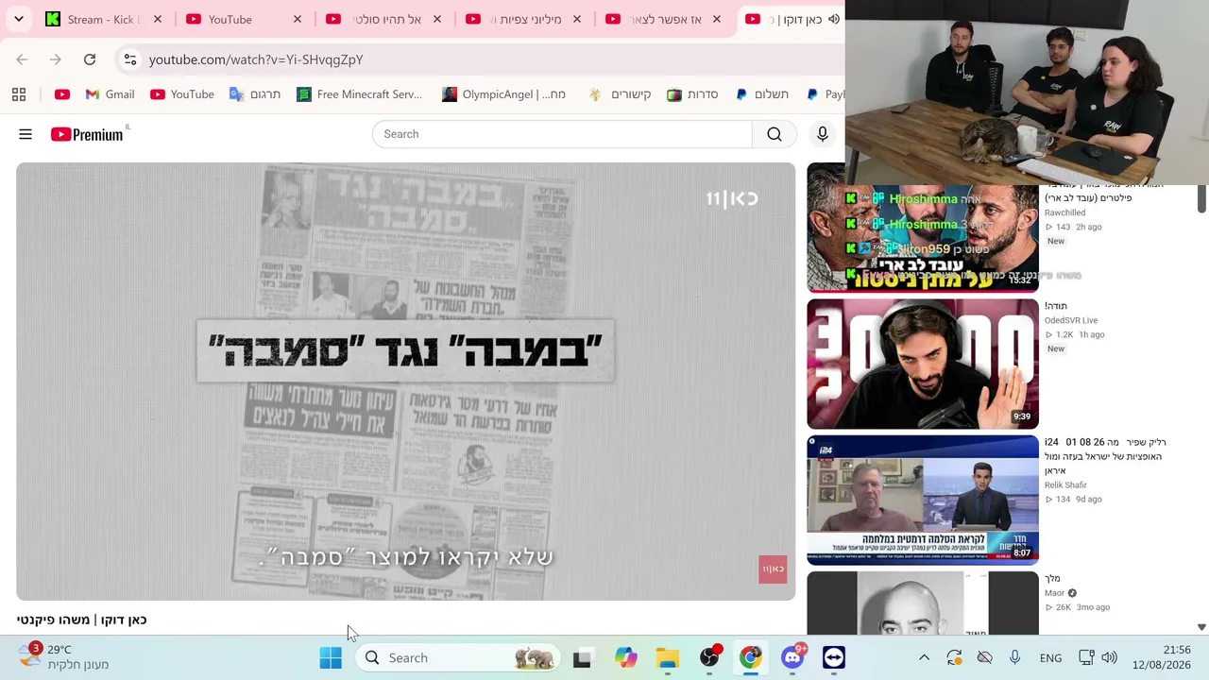The height and width of the screenshot is (680, 1209).
Task: Open the Relik Shafir channel name
Action: (1065, 484)
